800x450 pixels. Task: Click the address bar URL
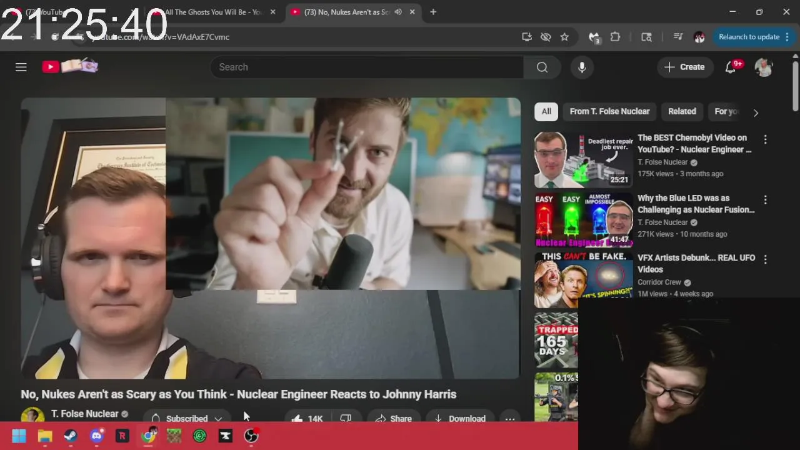point(161,37)
